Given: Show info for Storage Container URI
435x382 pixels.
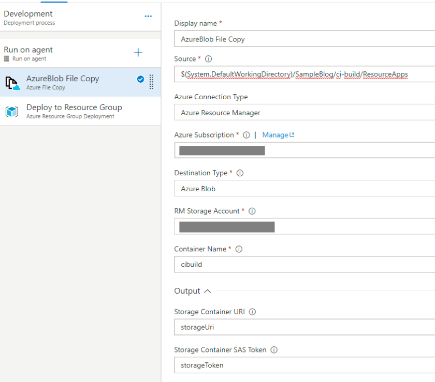Looking at the screenshot, I should click(253, 312).
